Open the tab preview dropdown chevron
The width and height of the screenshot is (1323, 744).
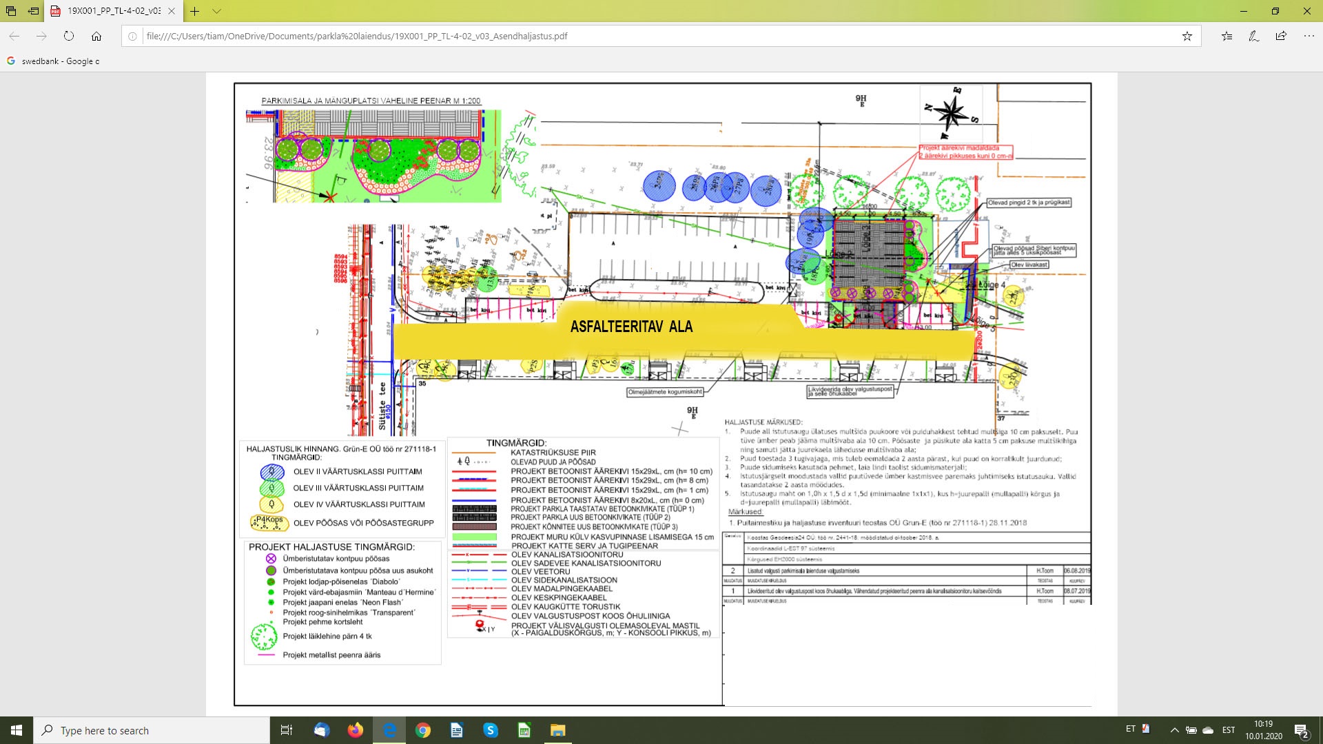coord(216,11)
